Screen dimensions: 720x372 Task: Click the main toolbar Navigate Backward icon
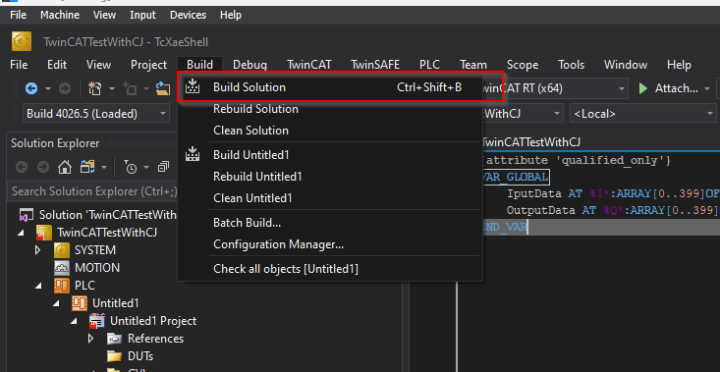[x=31, y=88]
